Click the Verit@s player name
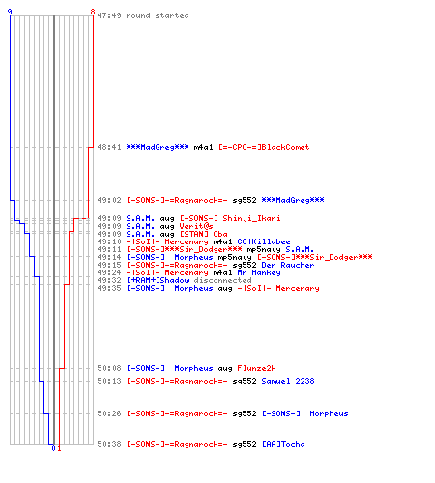Screen dimensions: 435x483 pyautogui.click(x=196, y=226)
